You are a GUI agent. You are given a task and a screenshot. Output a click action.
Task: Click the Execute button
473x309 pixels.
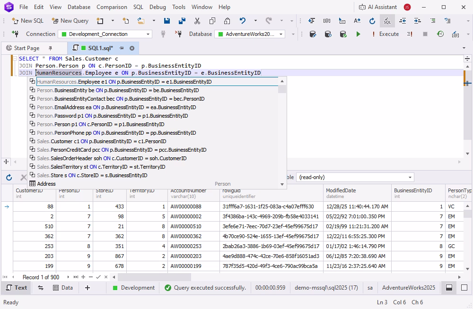tap(385, 34)
